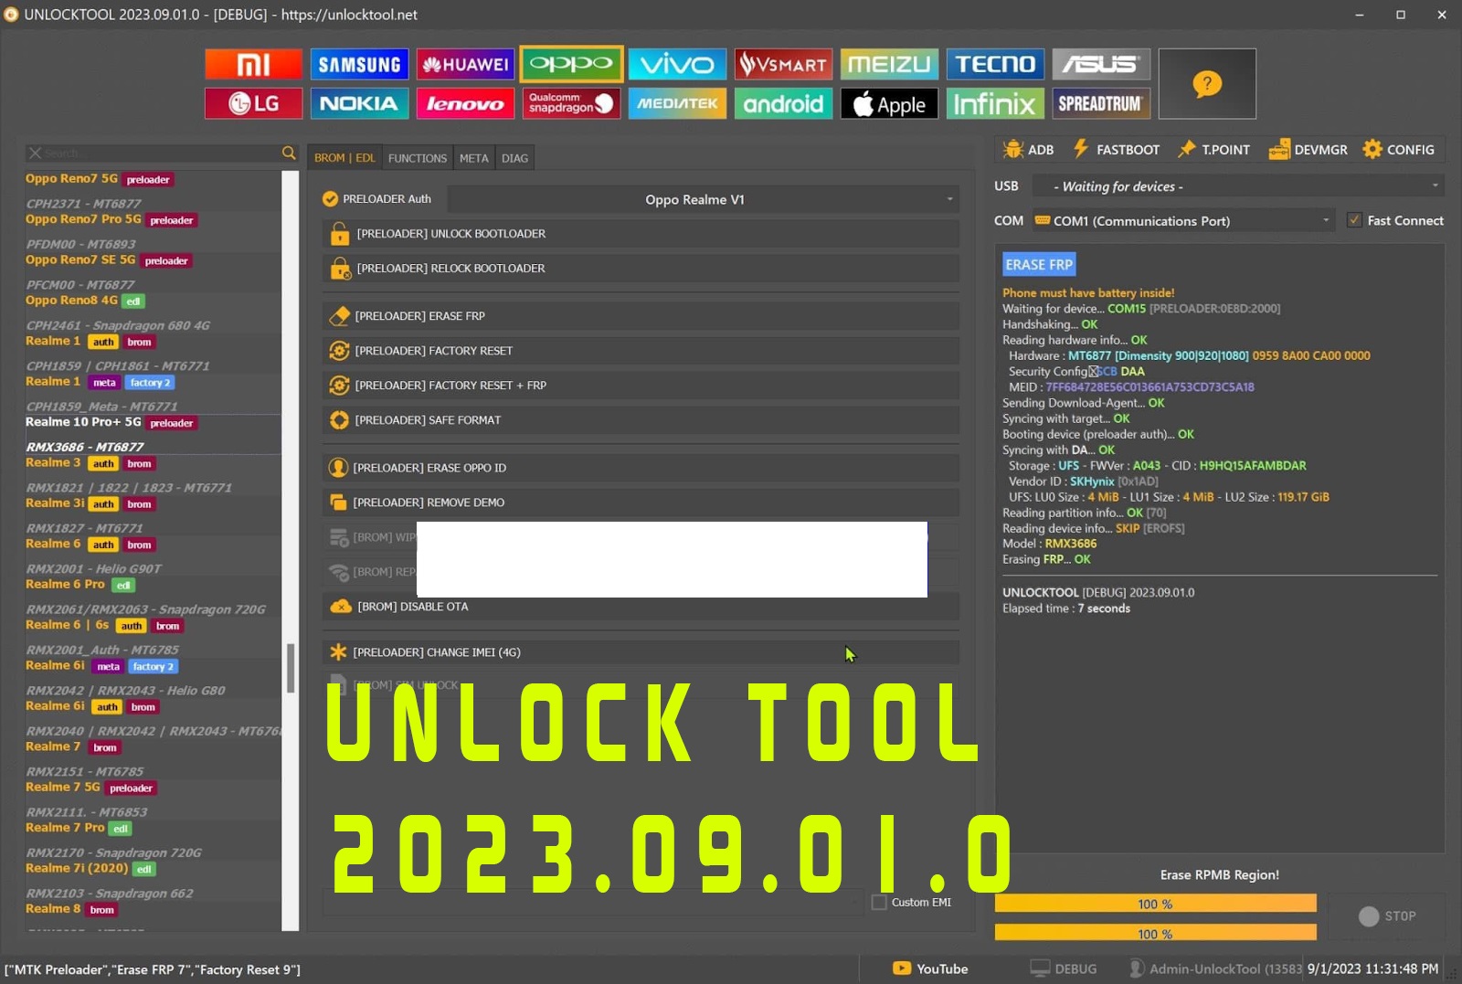The width and height of the screenshot is (1462, 984).
Task: Select the LG brand icon
Action: [253, 103]
